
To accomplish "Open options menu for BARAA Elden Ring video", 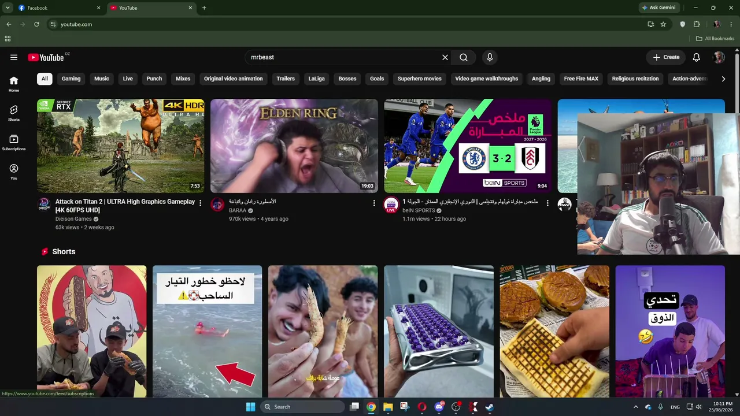I will 374,203.
